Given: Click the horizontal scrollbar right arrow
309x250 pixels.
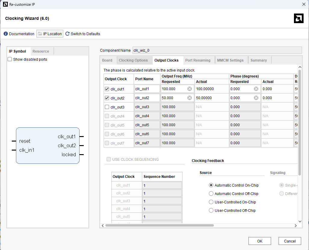Looking at the screenshot, I should tap(295, 225).
